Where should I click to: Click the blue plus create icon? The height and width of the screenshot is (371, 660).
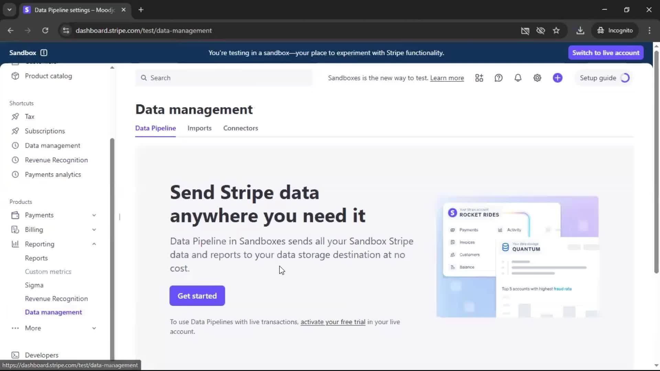pyautogui.click(x=558, y=78)
